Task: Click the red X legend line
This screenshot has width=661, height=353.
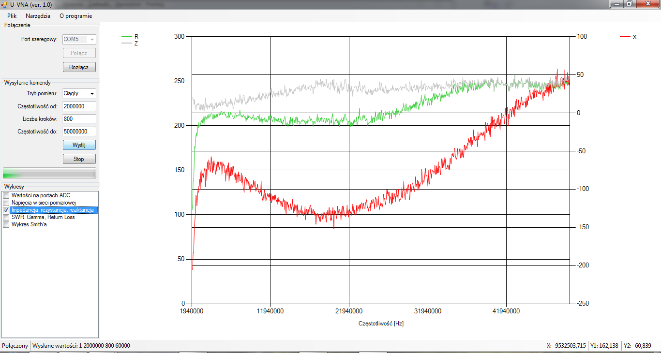Action: point(625,37)
